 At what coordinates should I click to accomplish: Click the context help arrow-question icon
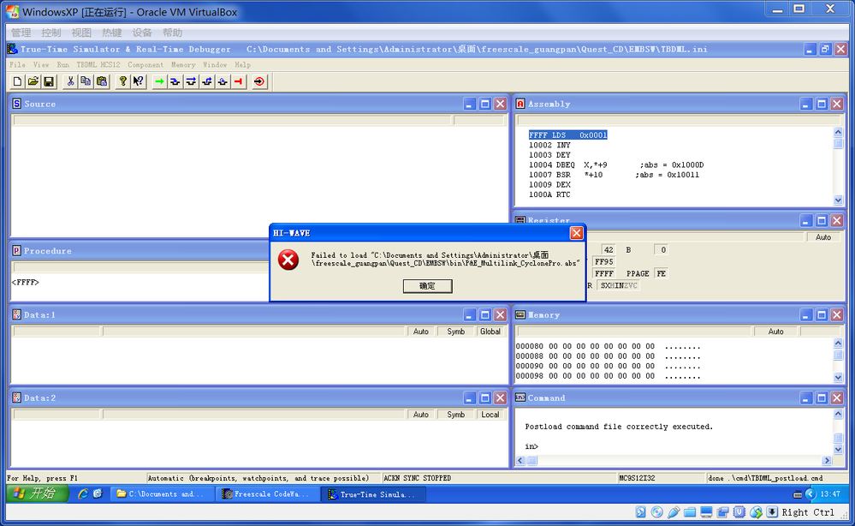pyautogui.click(x=139, y=82)
